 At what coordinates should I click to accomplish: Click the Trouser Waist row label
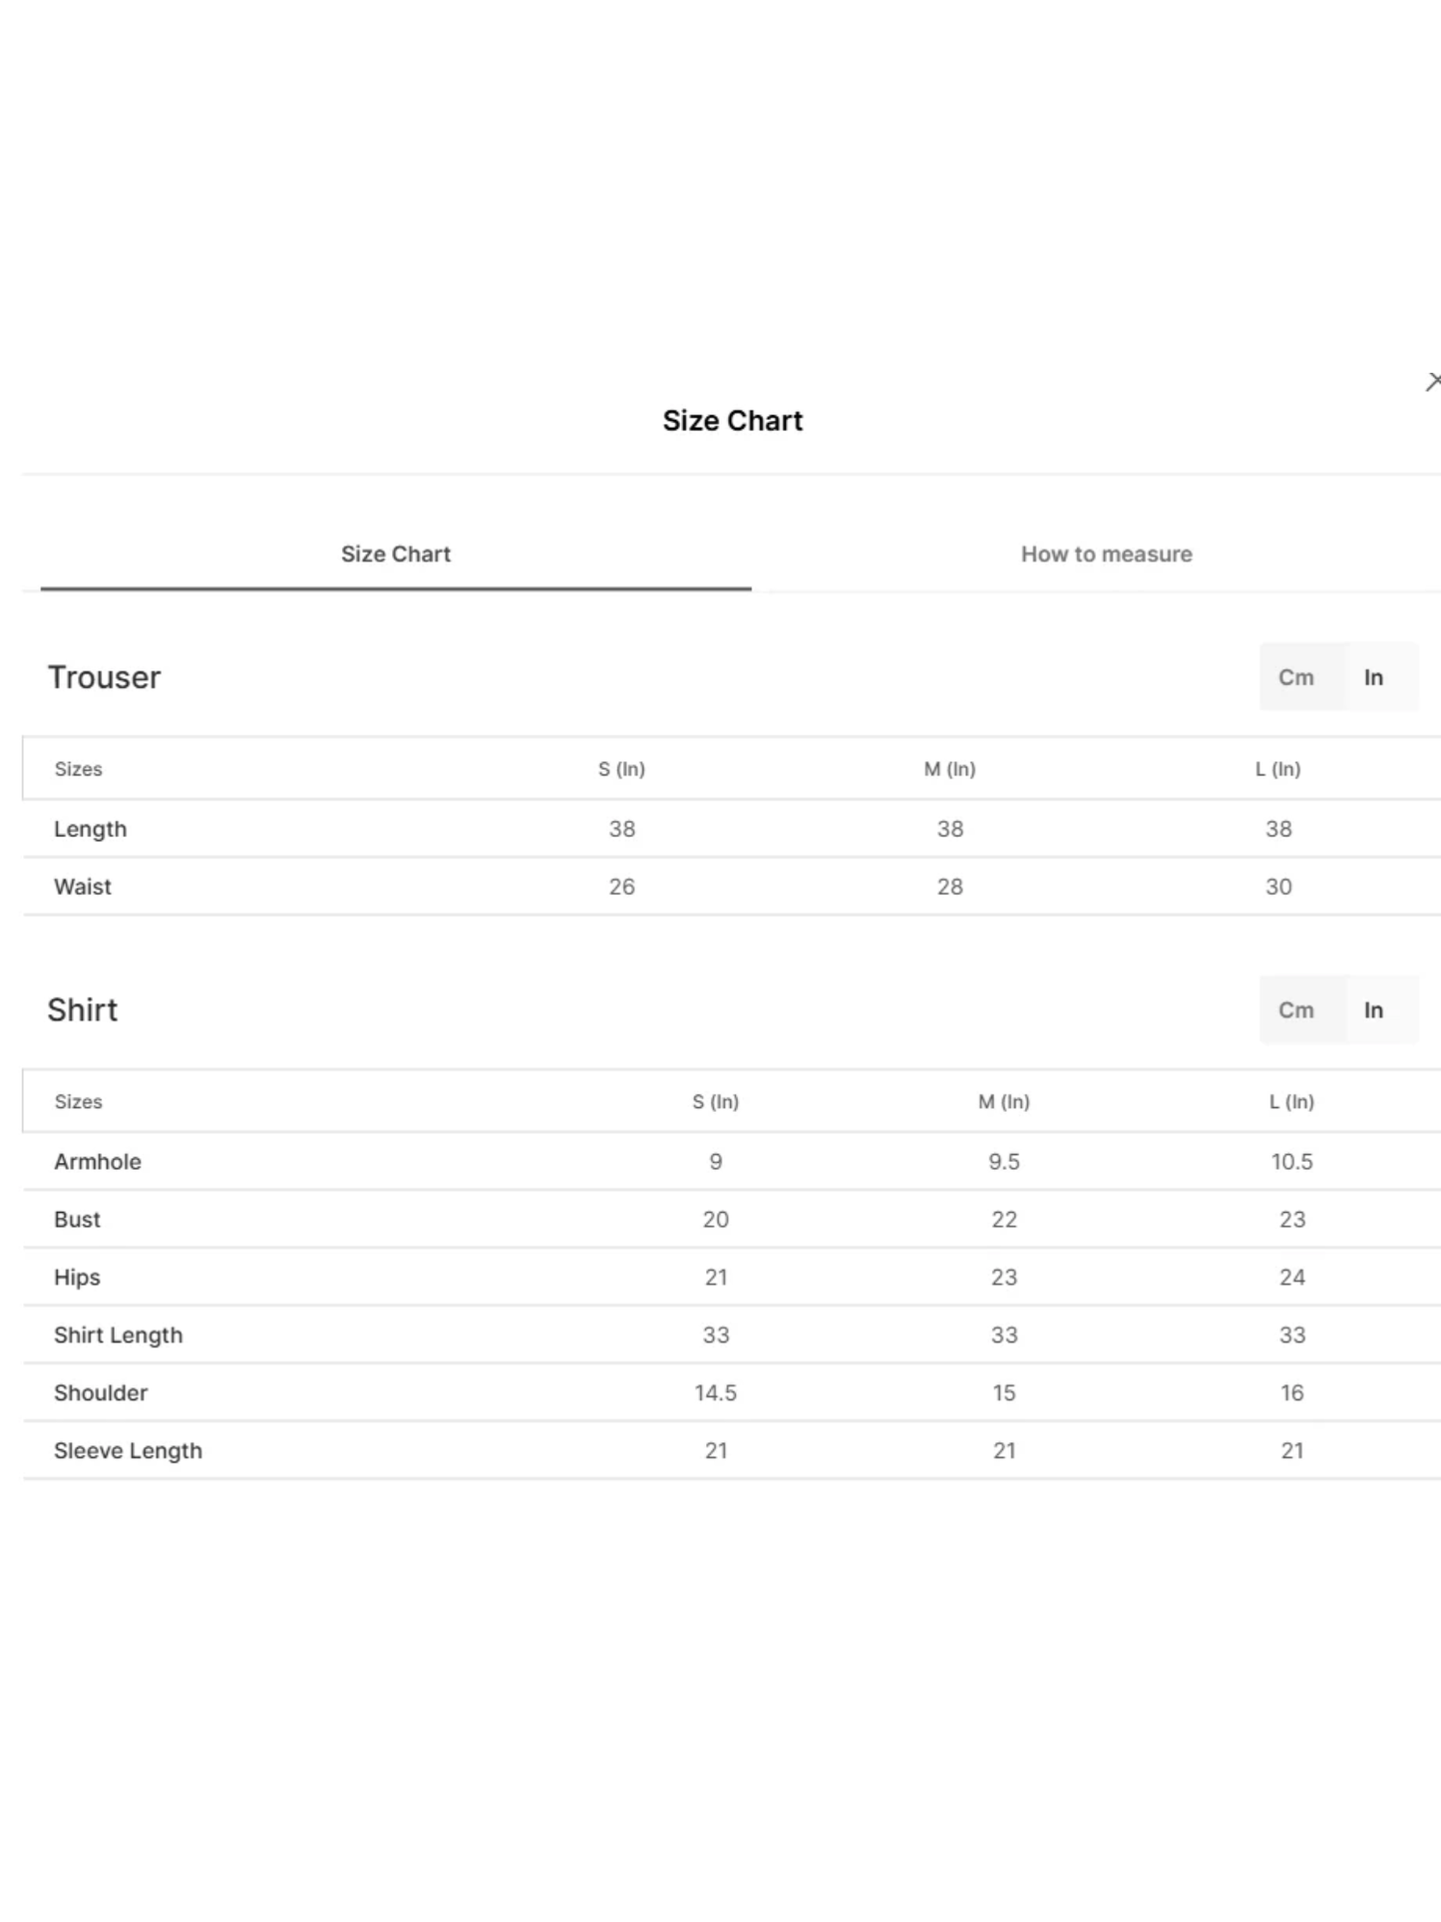click(83, 887)
